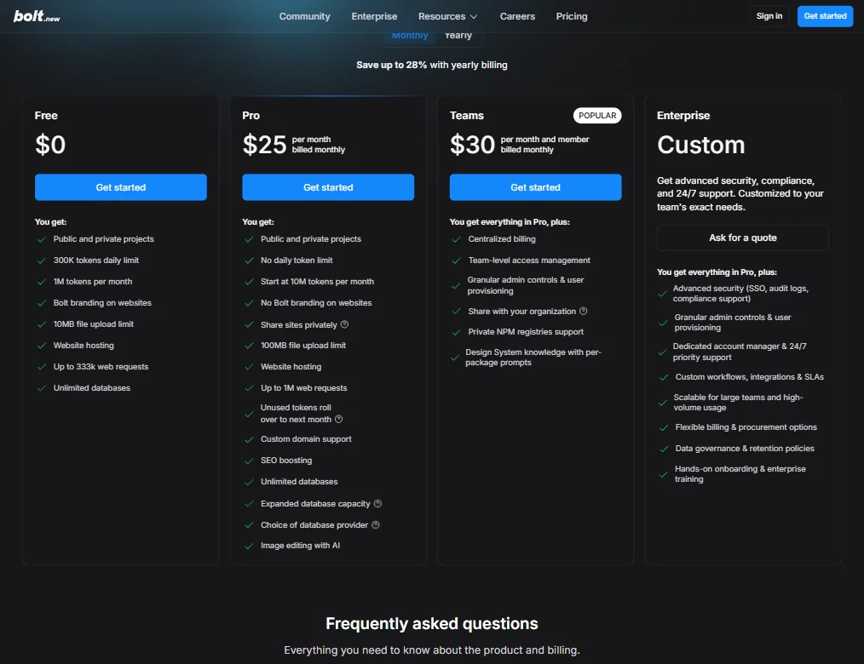Click 'Scalable for large teams' Enterprise feature
Screen dimensions: 864x664
[x=738, y=403]
